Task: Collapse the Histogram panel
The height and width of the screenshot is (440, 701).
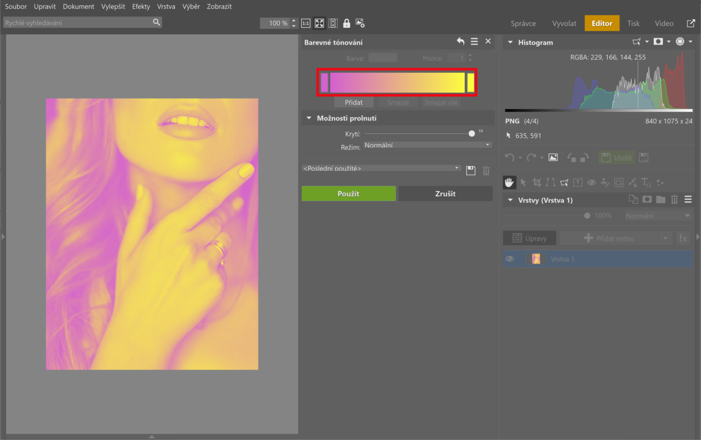Action: [510, 42]
